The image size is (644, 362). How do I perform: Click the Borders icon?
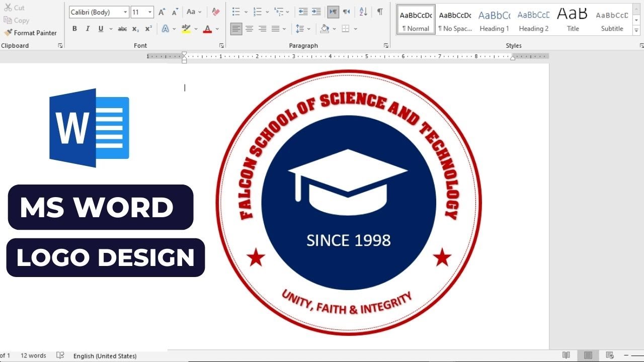pos(346,29)
